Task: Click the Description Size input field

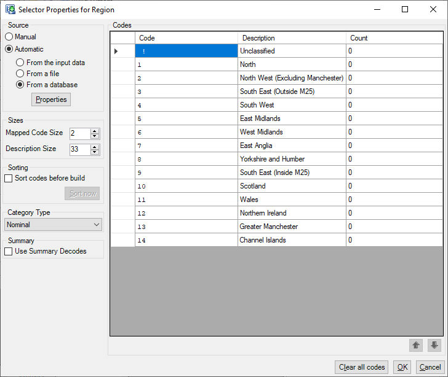Action: click(x=80, y=149)
